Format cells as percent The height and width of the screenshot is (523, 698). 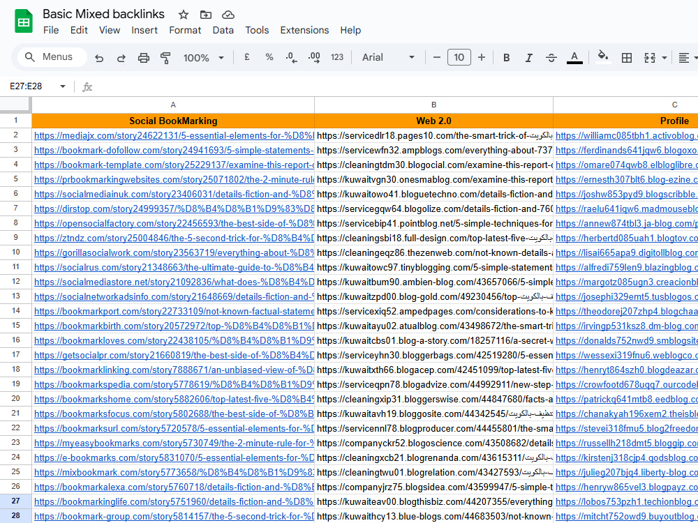coord(269,57)
